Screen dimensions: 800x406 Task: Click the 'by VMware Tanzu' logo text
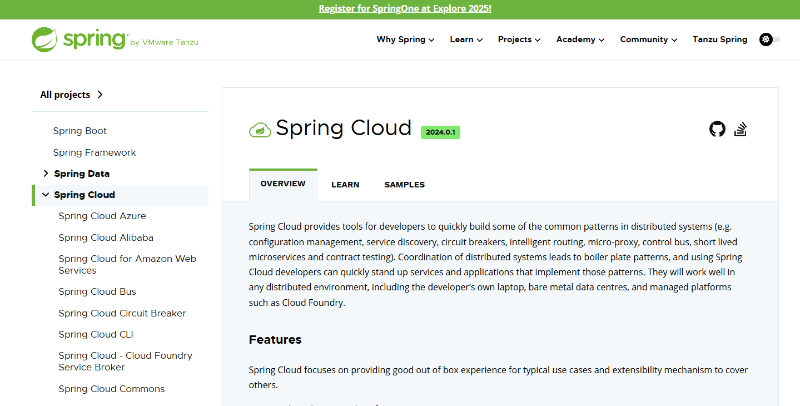pos(164,43)
